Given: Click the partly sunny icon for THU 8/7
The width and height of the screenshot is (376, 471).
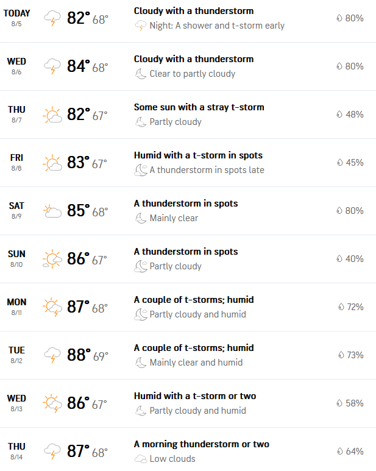Looking at the screenshot, I should (52, 115).
